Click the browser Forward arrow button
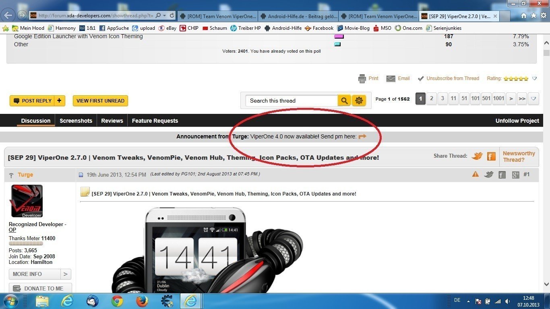The height and width of the screenshot is (309, 550). tap(22, 15)
